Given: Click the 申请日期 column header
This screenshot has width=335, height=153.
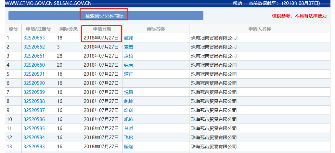Looking at the screenshot, I should (102, 29).
